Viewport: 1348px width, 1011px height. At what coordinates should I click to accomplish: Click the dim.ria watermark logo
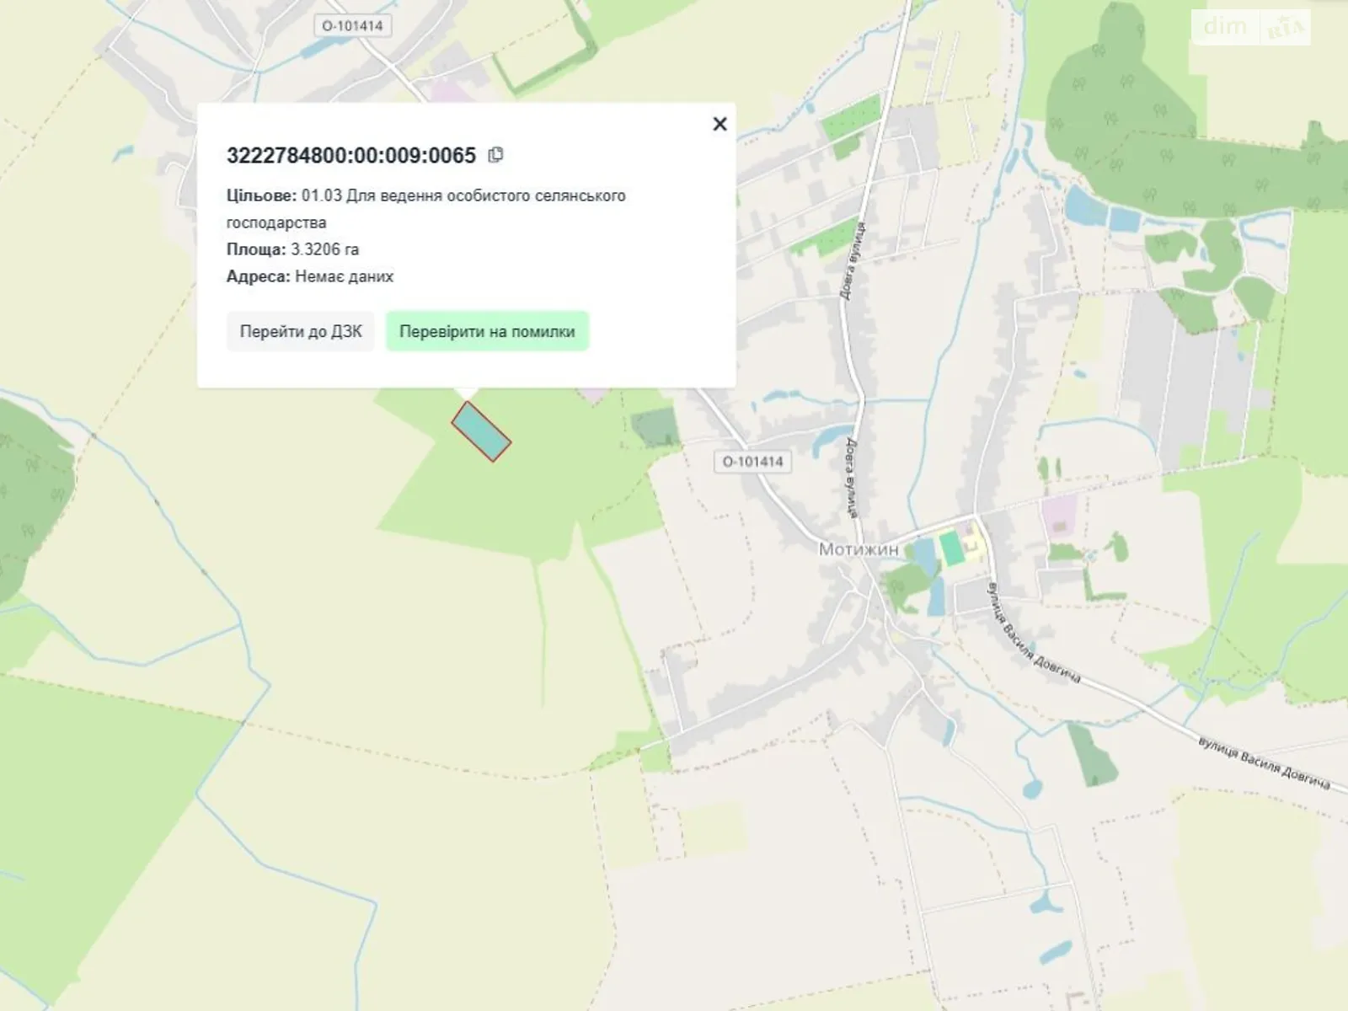[1250, 28]
